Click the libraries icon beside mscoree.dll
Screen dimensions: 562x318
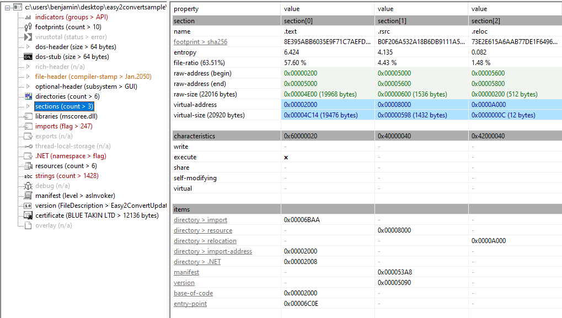click(28, 116)
